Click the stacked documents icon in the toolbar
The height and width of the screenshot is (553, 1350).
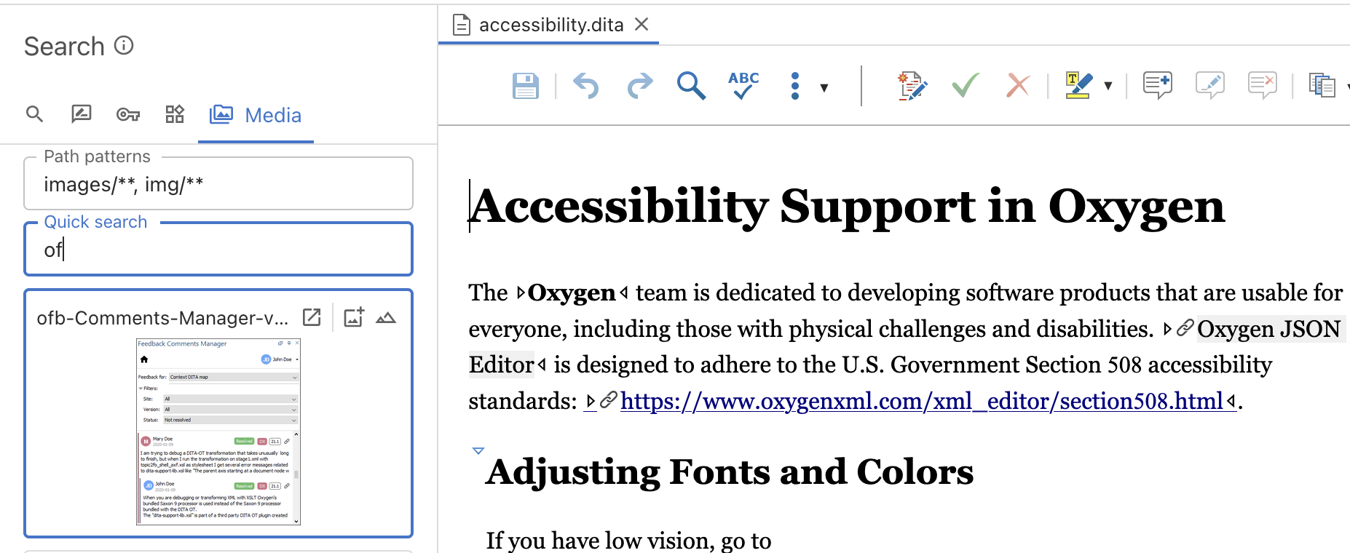tap(1322, 86)
